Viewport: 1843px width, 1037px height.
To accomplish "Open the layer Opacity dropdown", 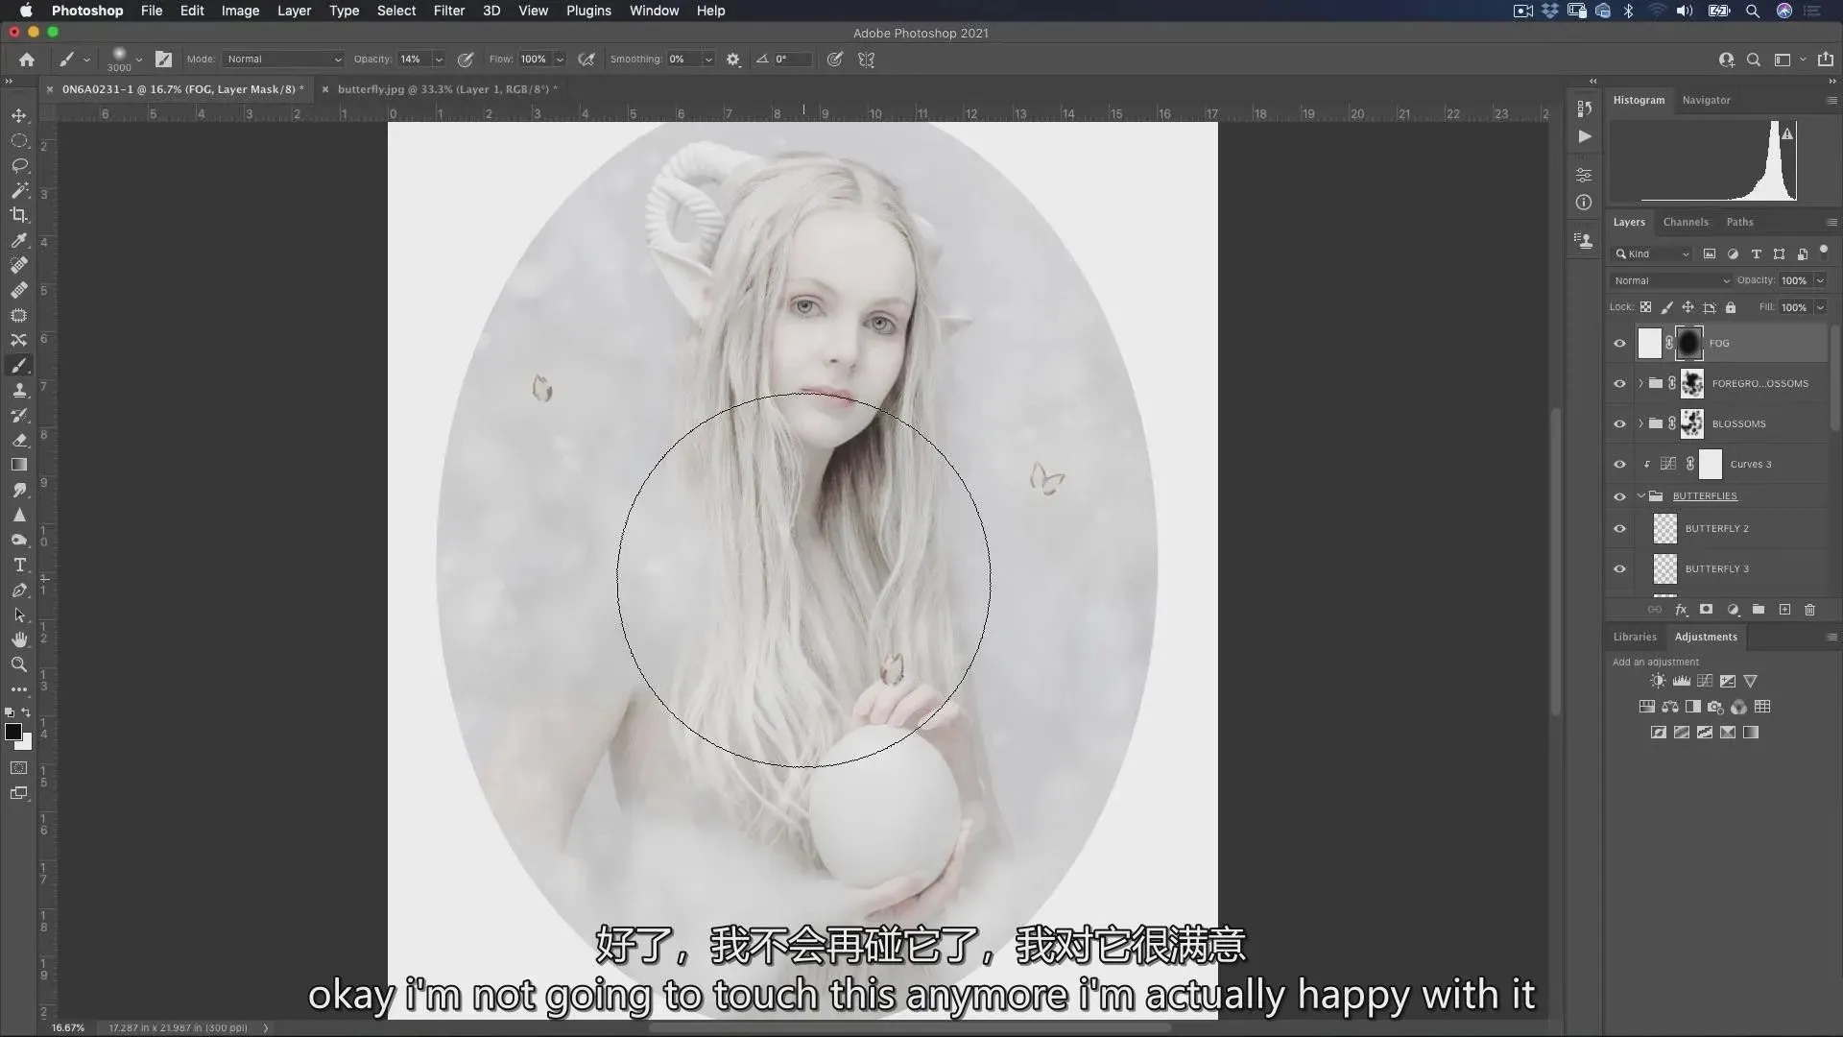I will click(x=1820, y=280).
